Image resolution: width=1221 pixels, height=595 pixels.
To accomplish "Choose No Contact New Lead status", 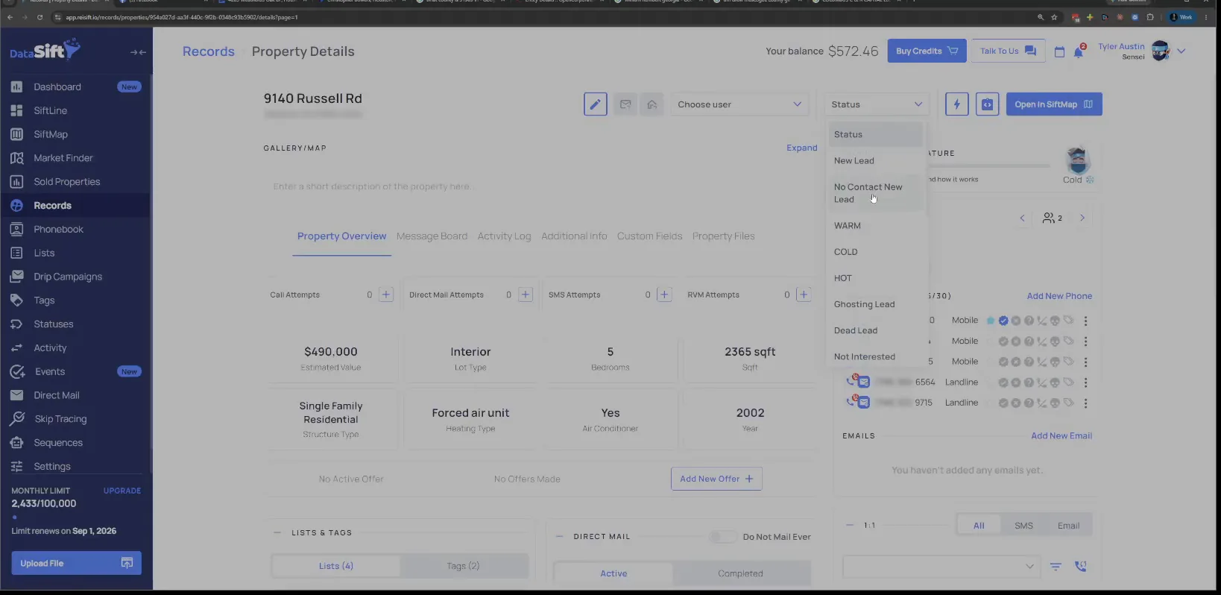I will (x=876, y=193).
